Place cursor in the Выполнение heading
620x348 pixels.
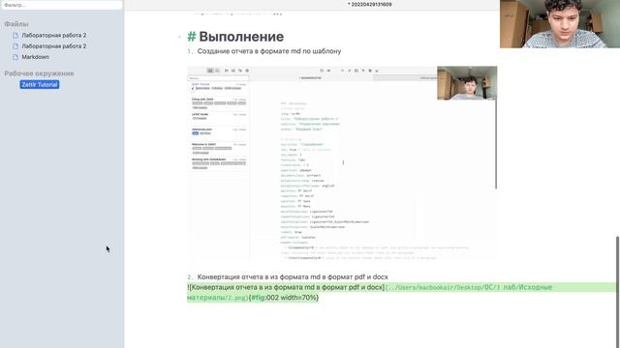tap(241, 37)
